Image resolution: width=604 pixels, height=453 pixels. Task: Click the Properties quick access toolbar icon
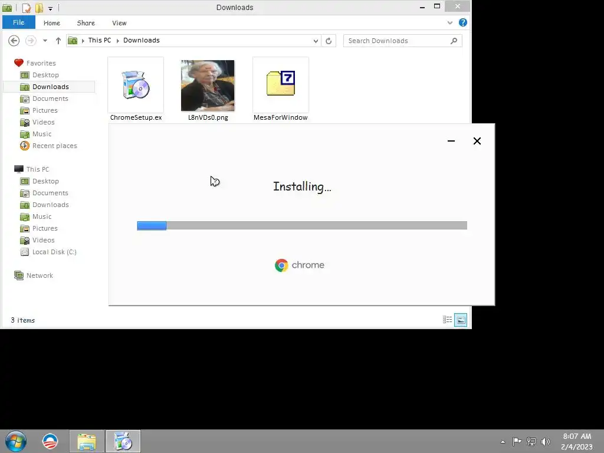(26, 8)
